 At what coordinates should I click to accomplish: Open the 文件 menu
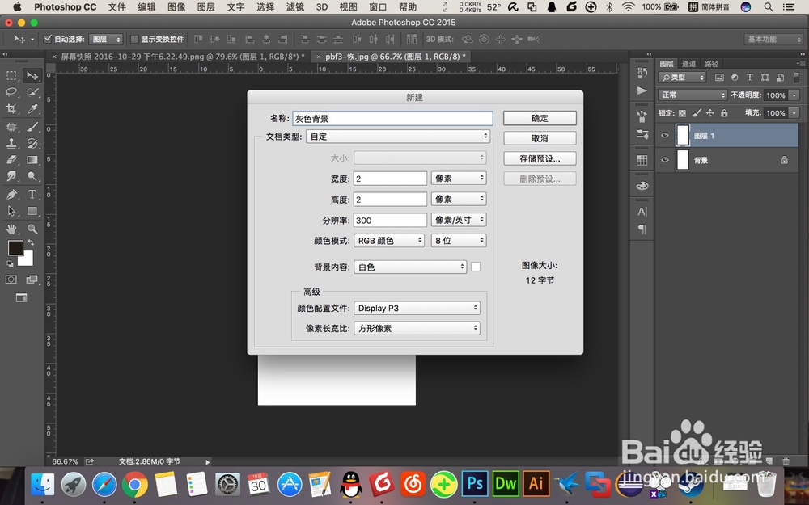117,6
